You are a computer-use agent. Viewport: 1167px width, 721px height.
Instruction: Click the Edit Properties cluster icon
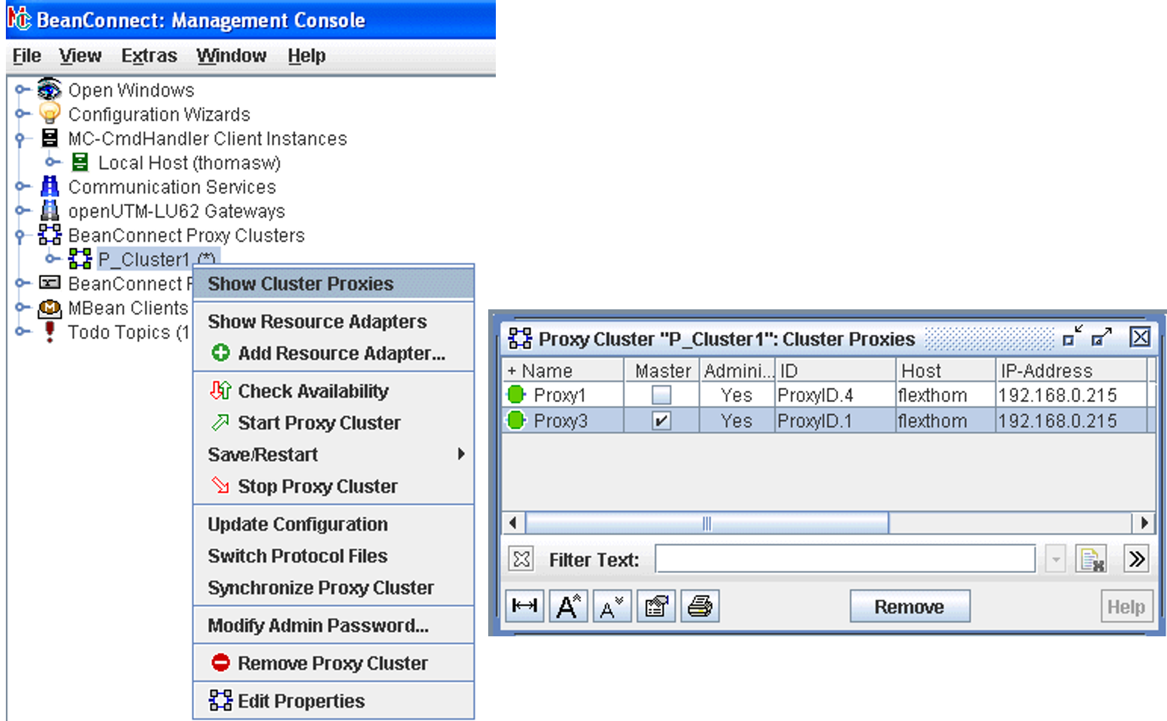(x=221, y=700)
